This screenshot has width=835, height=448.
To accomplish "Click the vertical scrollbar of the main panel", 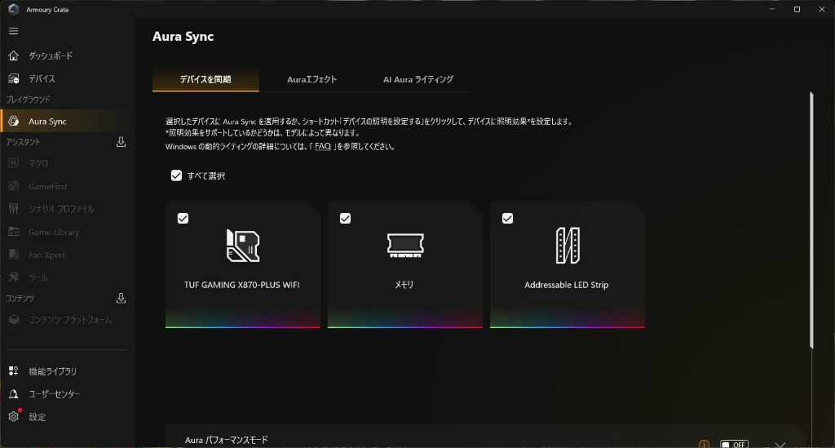I will [811, 220].
